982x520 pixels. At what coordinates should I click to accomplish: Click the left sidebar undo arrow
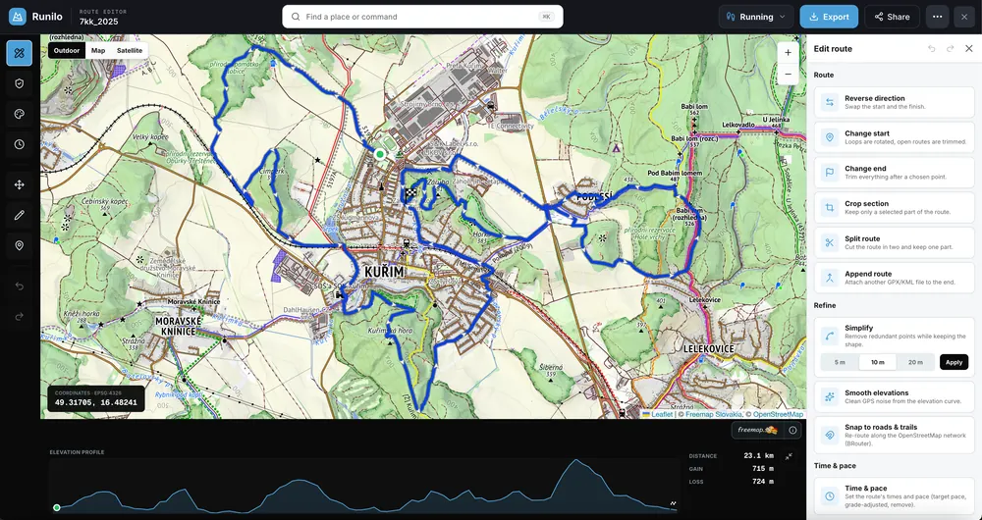click(x=20, y=286)
